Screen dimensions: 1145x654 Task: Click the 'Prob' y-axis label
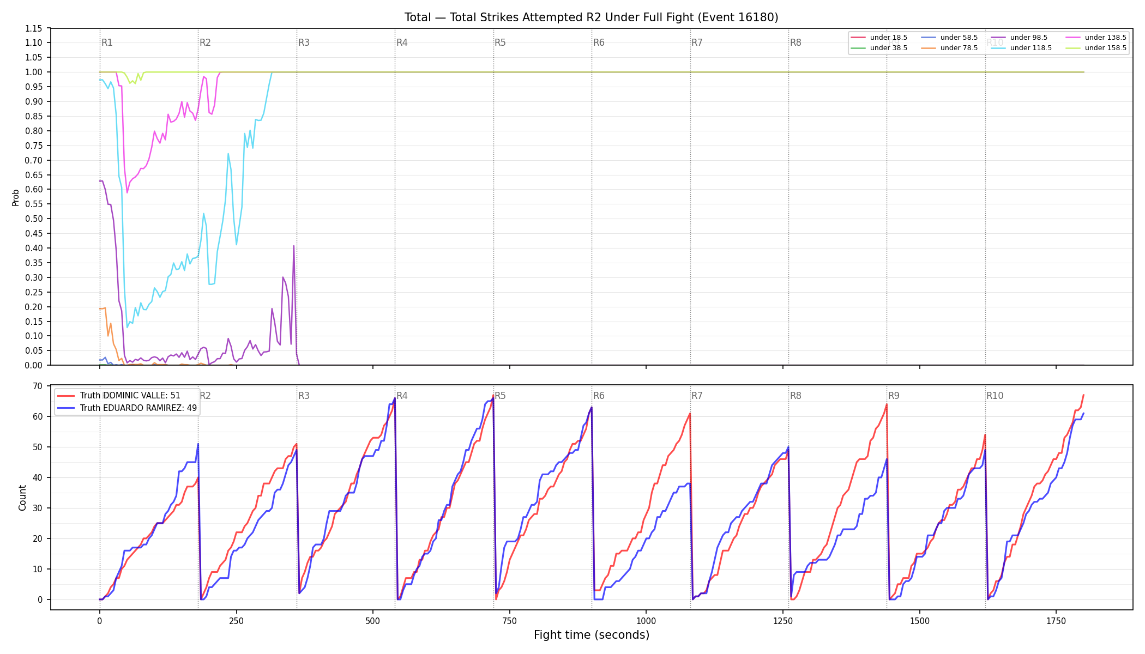(x=15, y=197)
